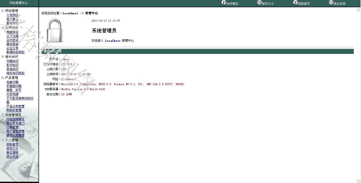Click the large padlock image
Image resolution: width=361 pixels, height=183 pixels.
pos(54,30)
